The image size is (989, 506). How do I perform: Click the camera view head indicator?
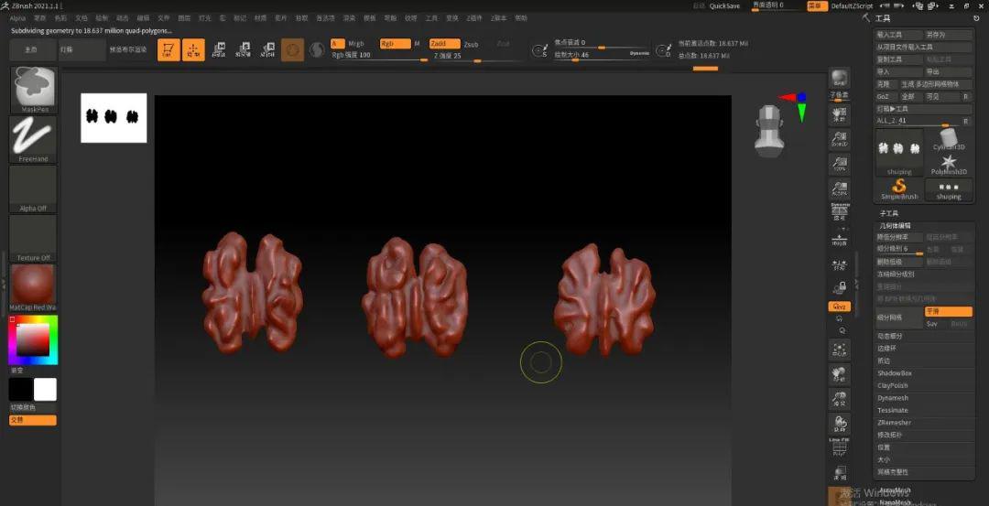pyautogui.click(x=769, y=131)
